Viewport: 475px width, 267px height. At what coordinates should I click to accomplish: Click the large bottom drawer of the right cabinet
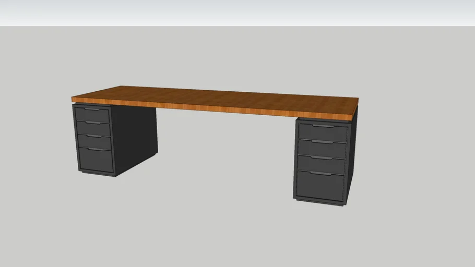coord(320,186)
